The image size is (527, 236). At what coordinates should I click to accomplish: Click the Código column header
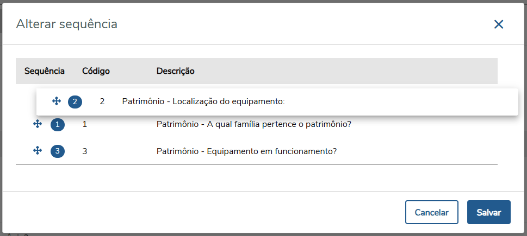[96, 71]
